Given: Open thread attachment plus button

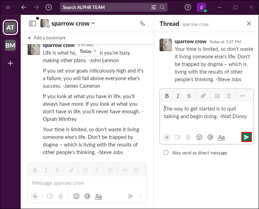Looking at the screenshot, I should click(x=167, y=137).
